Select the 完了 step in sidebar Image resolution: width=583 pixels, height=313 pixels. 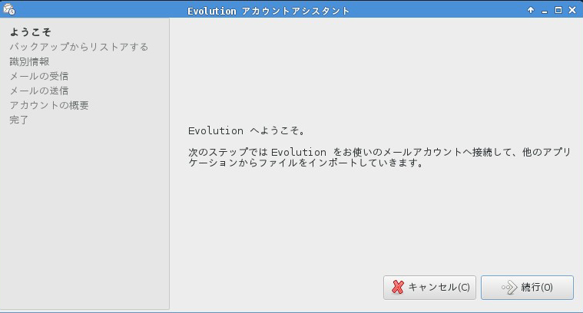19,120
